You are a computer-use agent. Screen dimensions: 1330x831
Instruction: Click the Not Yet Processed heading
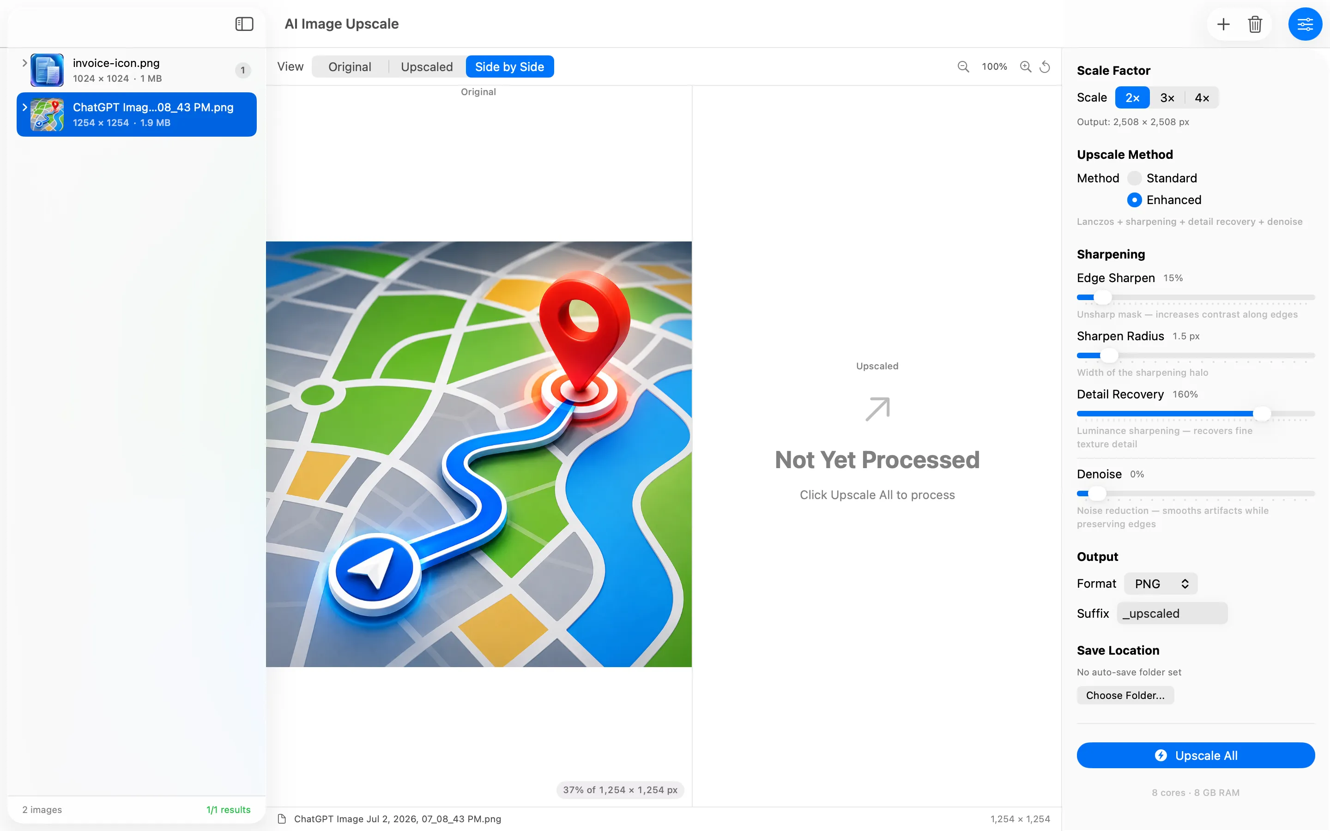pos(877,460)
